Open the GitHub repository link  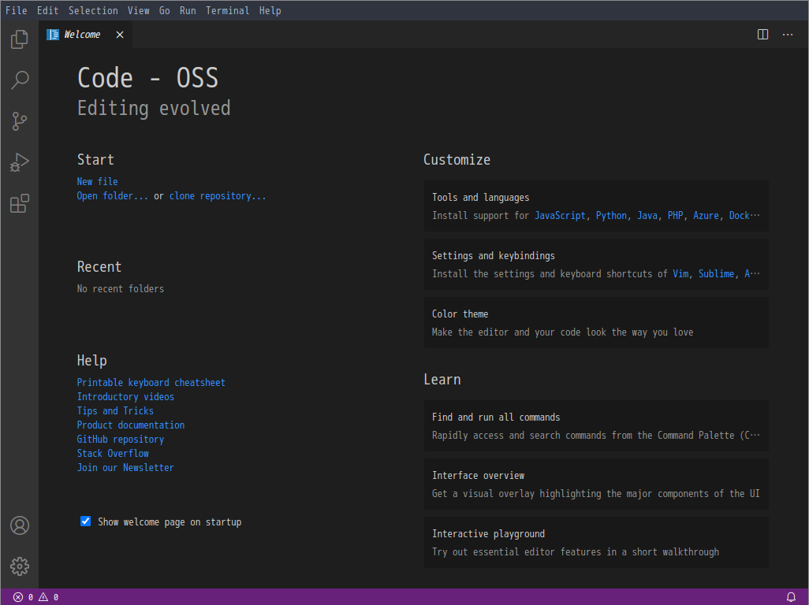point(120,439)
